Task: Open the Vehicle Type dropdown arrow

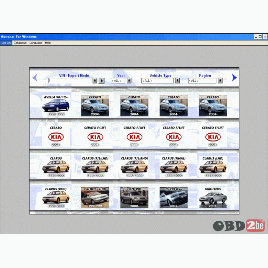Action: [177, 80]
